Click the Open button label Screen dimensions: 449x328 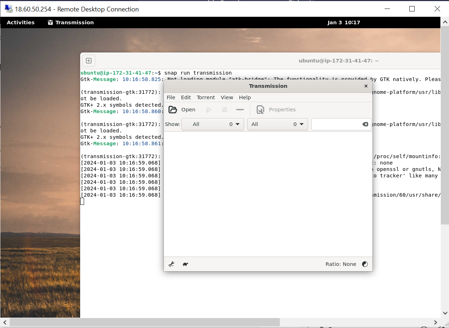click(189, 110)
